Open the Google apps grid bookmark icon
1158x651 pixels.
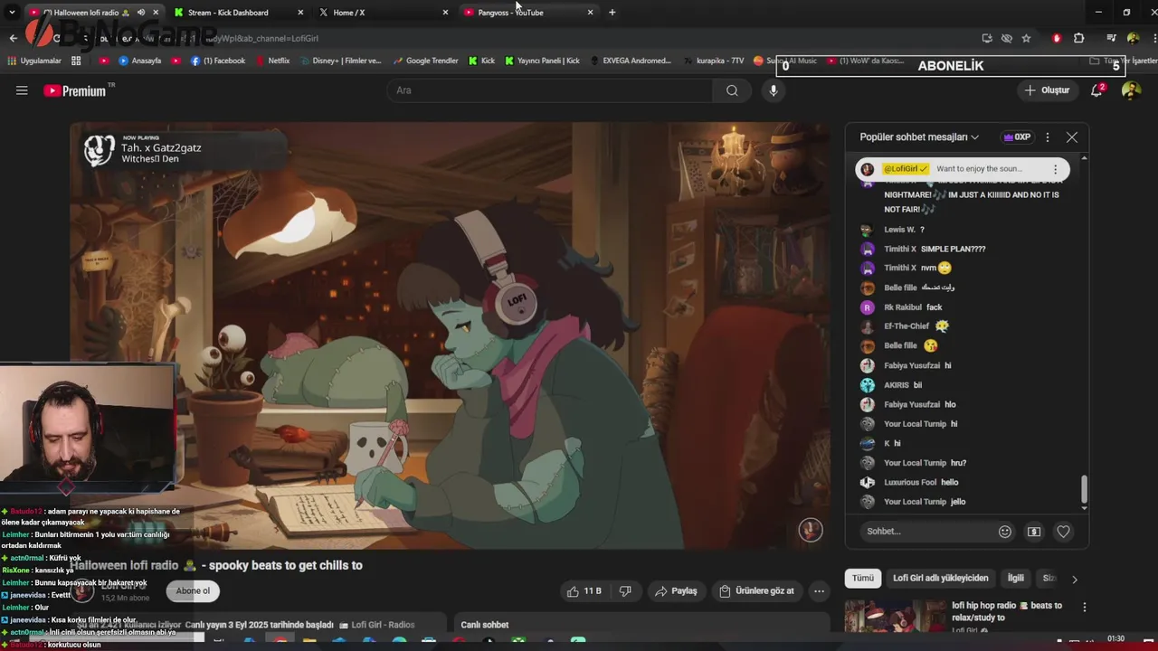coord(76,61)
